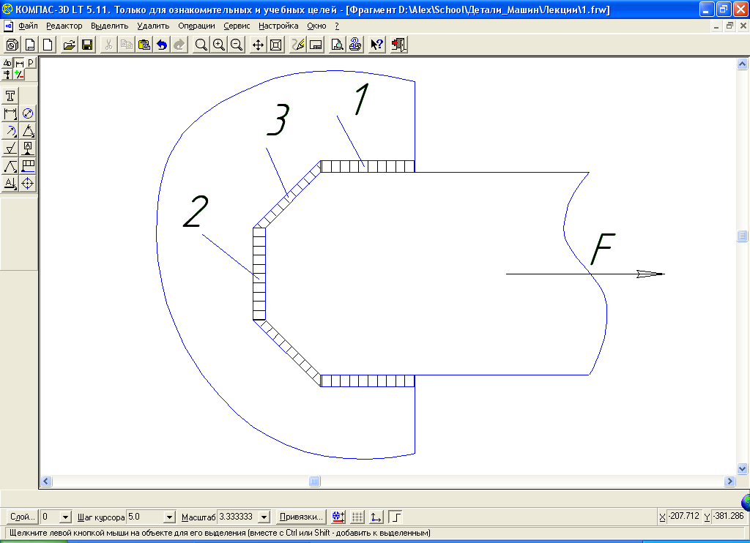750x543 pixels.
Task: Select the section cut line tool
Action: point(10,183)
